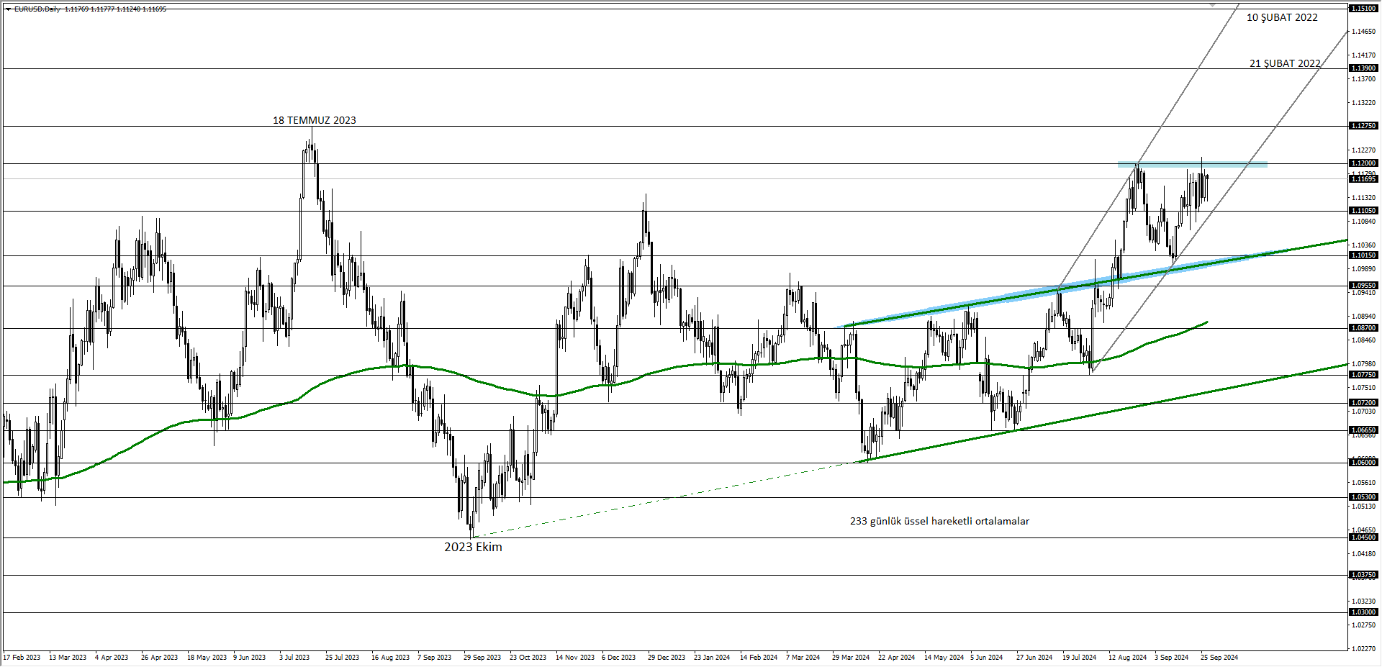Viewport: 1382px width, 667px height.
Task: Select the '10 ŞUBAT 2022' annotation label
Action: click(x=1282, y=17)
